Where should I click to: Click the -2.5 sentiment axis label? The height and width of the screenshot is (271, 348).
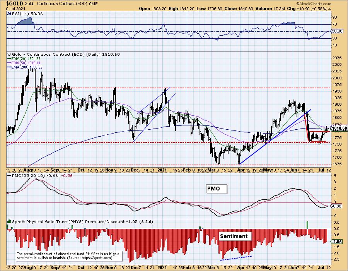(x=336, y=259)
